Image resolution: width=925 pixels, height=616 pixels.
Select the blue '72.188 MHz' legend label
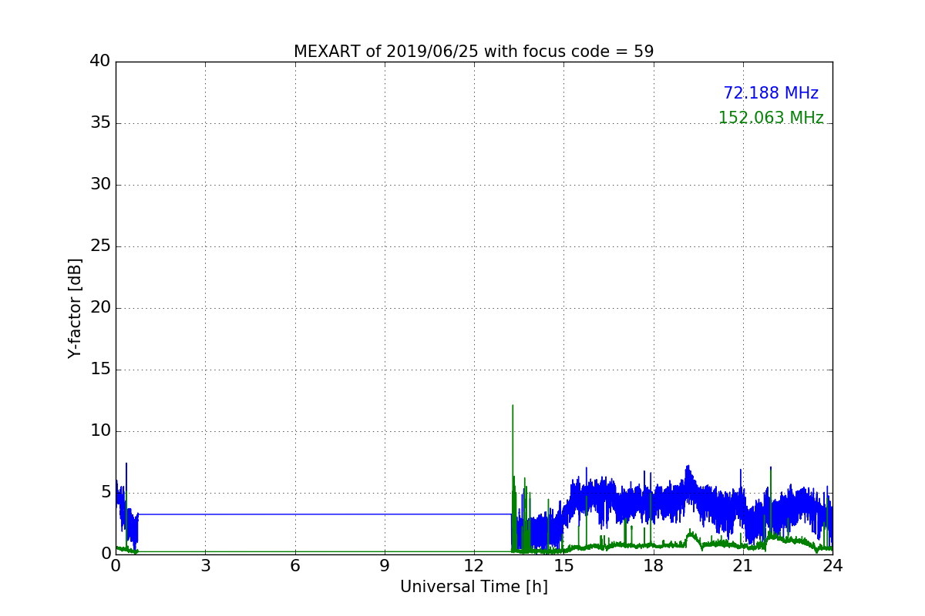(771, 93)
